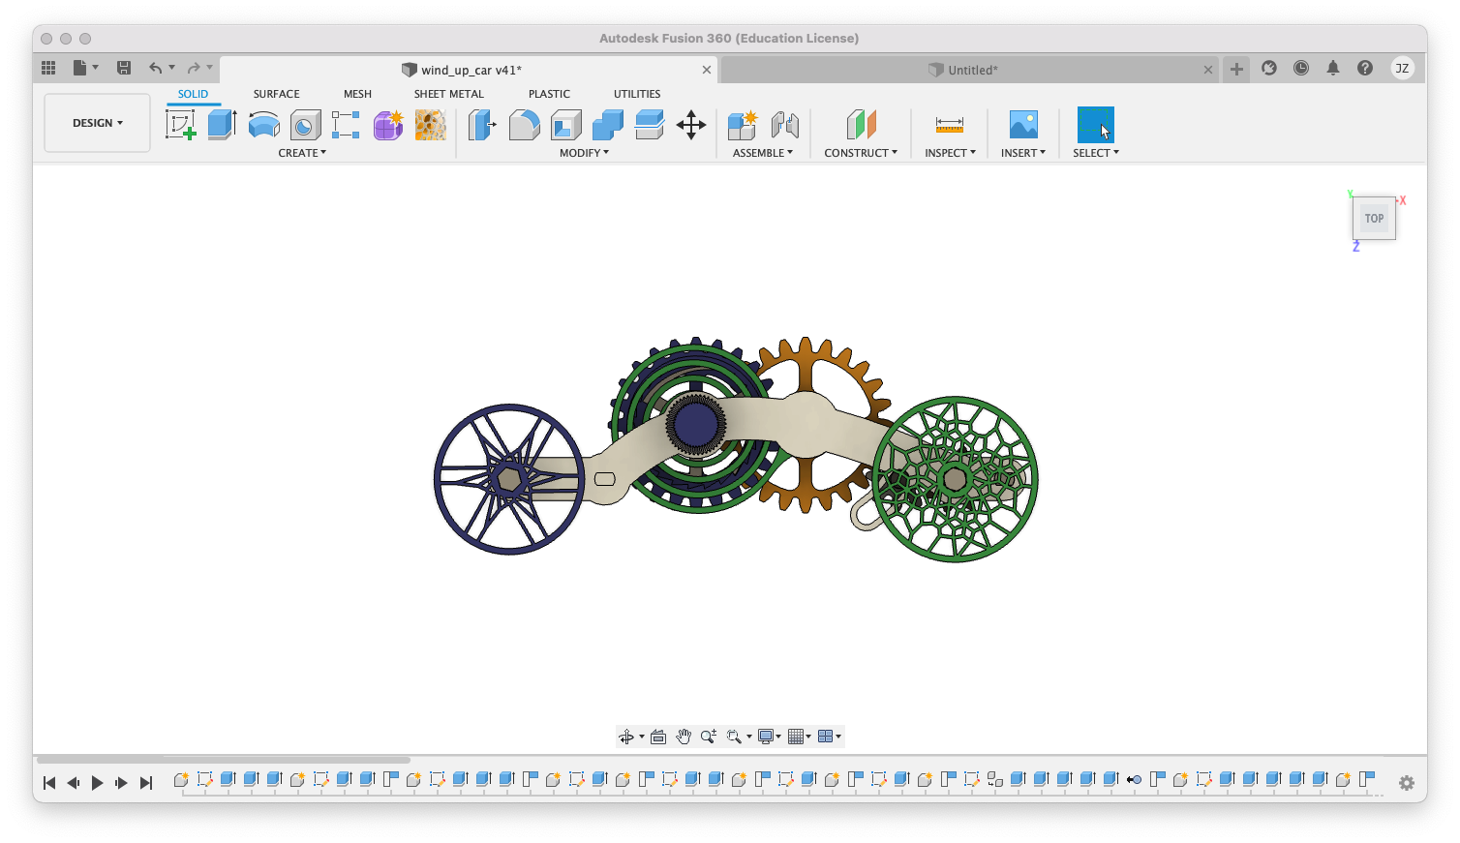The image size is (1460, 843).
Task: Activate the Select tool
Action: 1096,125
